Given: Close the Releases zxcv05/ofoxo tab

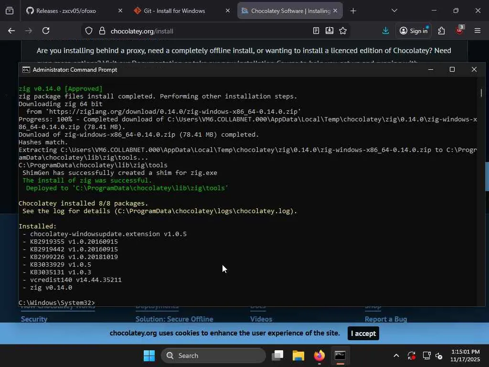Looking at the screenshot, I should click(120, 11).
